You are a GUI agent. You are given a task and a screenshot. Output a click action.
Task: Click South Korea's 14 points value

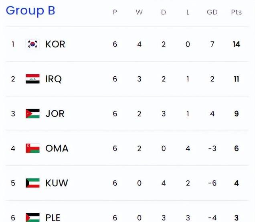pos(236,44)
